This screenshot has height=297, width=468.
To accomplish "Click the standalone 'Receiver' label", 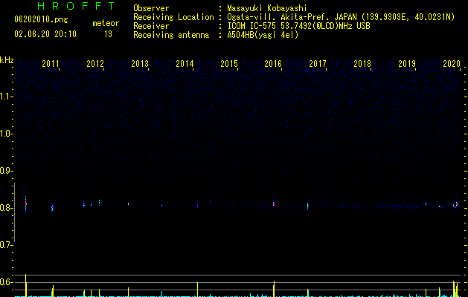I will click(151, 26).
